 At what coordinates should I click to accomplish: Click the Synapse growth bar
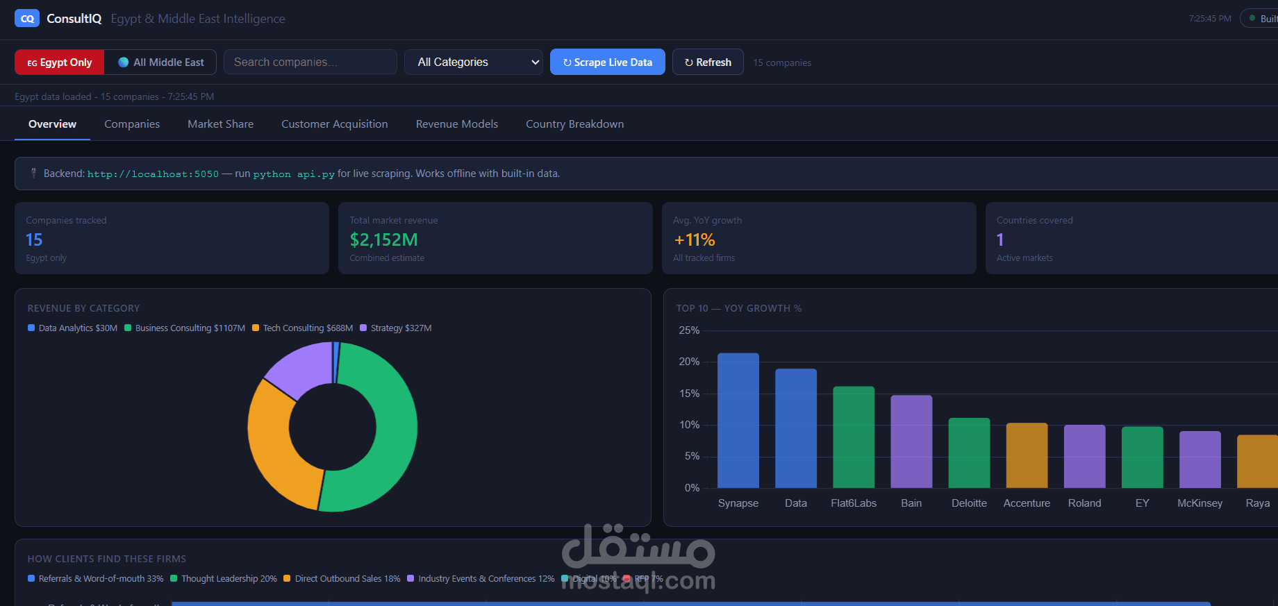tap(738, 421)
